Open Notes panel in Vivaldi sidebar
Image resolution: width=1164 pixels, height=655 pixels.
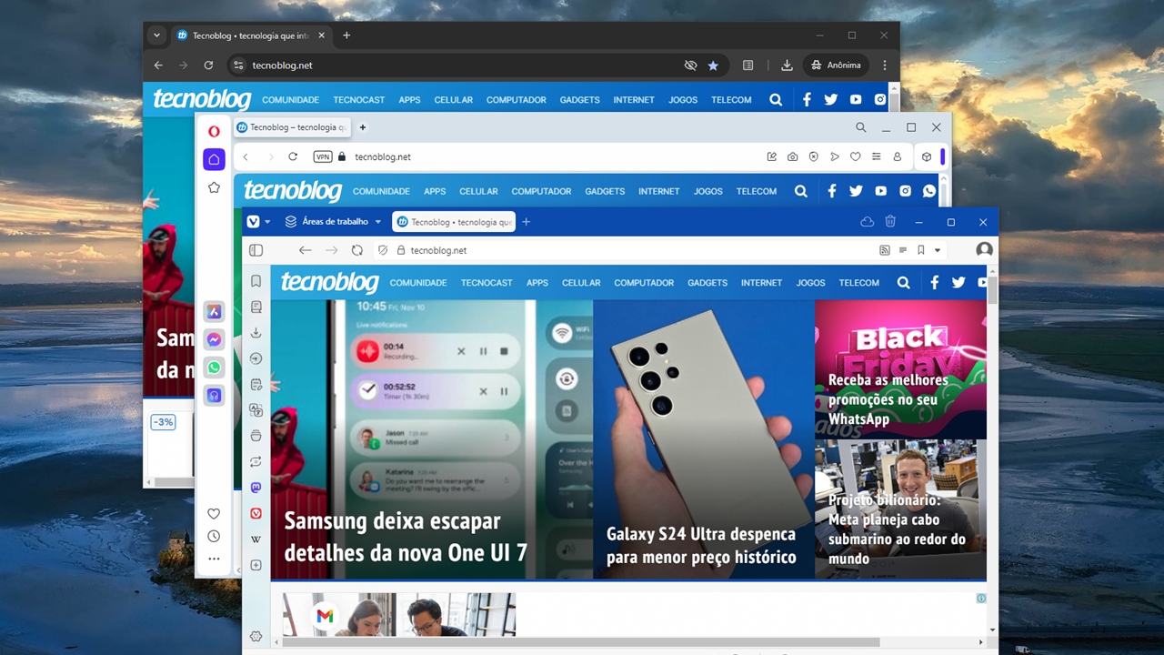(256, 384)
